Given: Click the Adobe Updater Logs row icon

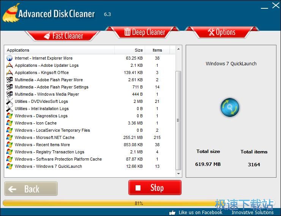Looking at the screenshot, I should (9, 65).
